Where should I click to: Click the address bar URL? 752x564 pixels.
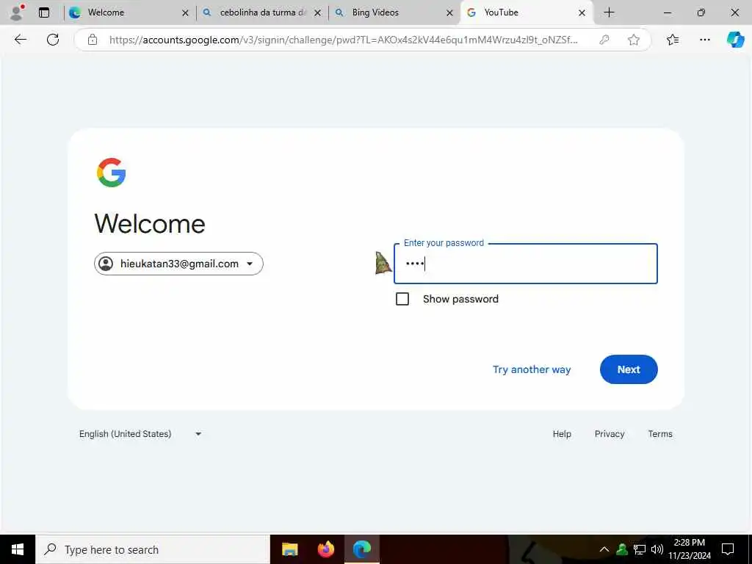[x=343, y=40]
